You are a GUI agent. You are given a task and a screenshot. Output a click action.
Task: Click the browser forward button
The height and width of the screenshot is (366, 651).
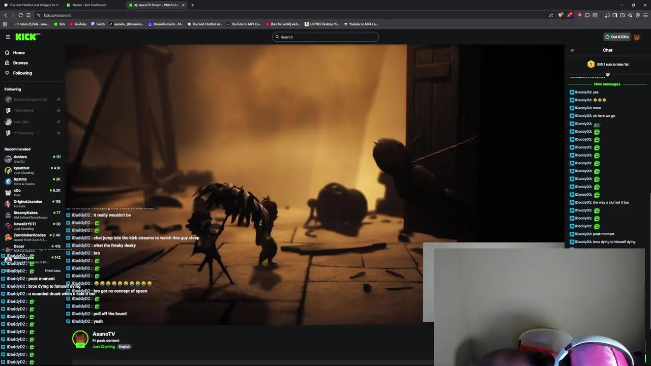[13, 15]
